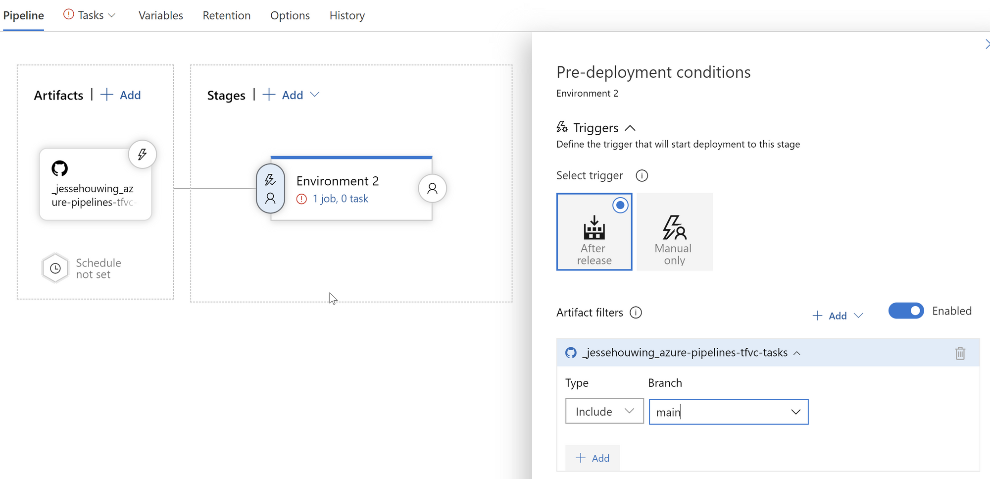990x479 pixels.
Task: Switch to the Variables tab
Action: click(160, 16)
